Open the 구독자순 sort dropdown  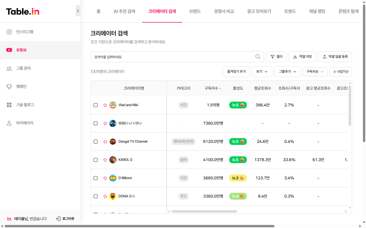315,72
